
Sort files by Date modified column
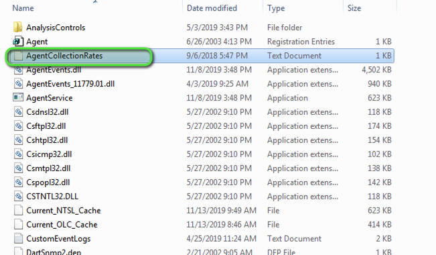point(212,8)
